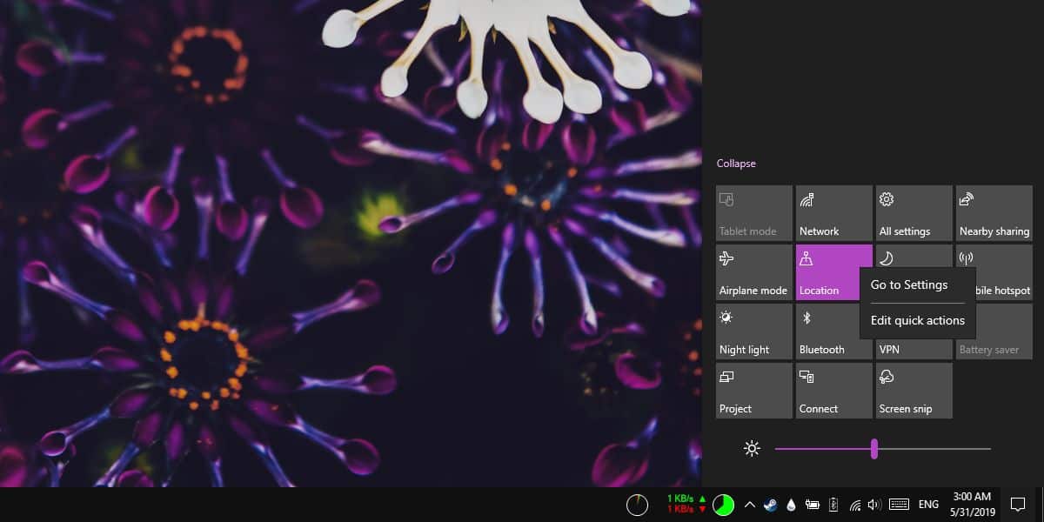Click the KB/s network speed meter
Image resolution: width=1044 pixels, height=522 pixels.
pos(687,504)
